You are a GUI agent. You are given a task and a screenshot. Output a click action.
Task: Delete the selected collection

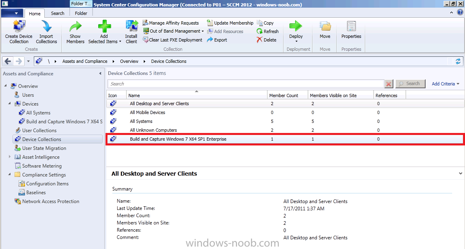tap(266, 40)
